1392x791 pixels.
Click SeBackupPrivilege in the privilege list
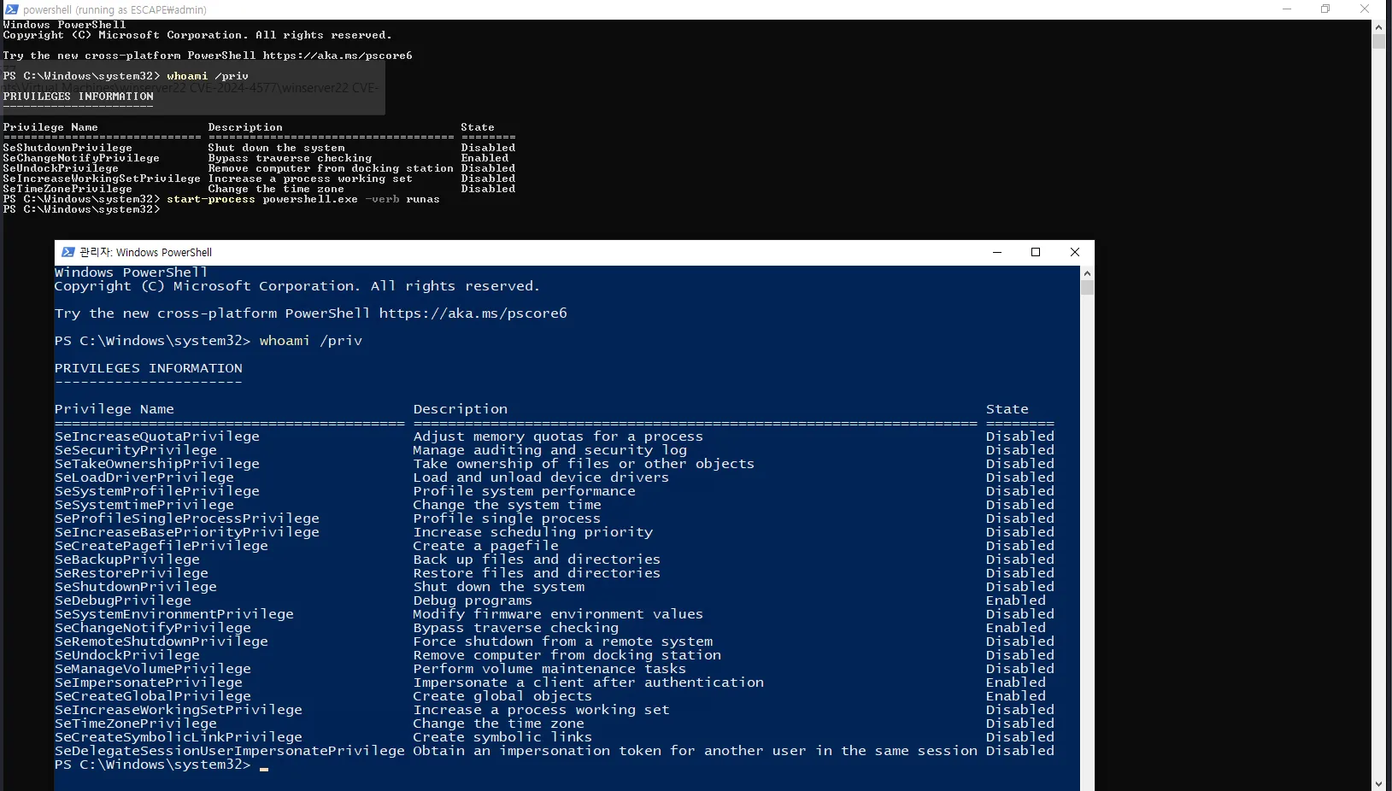tap(127, 560)
